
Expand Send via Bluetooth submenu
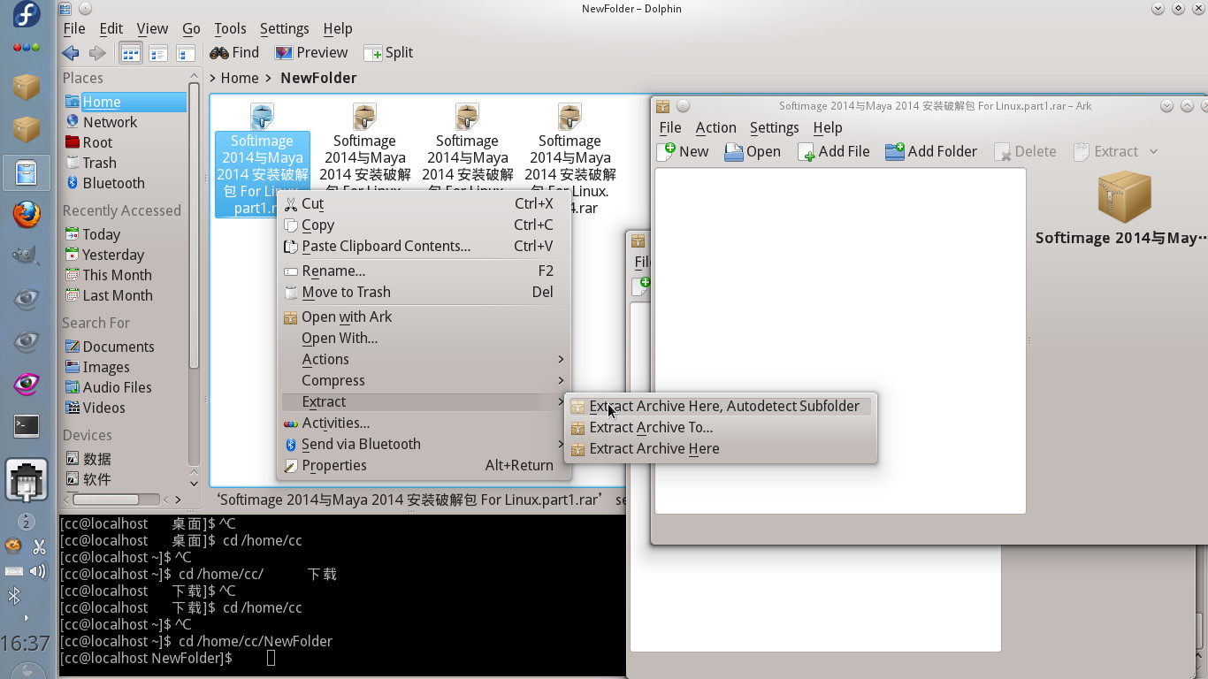(x=424, y=444)
